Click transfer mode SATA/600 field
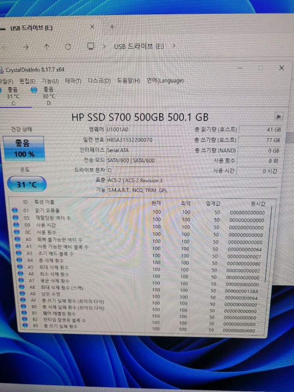The height and width of the screenshot is (392, 294). pos(144,160)
